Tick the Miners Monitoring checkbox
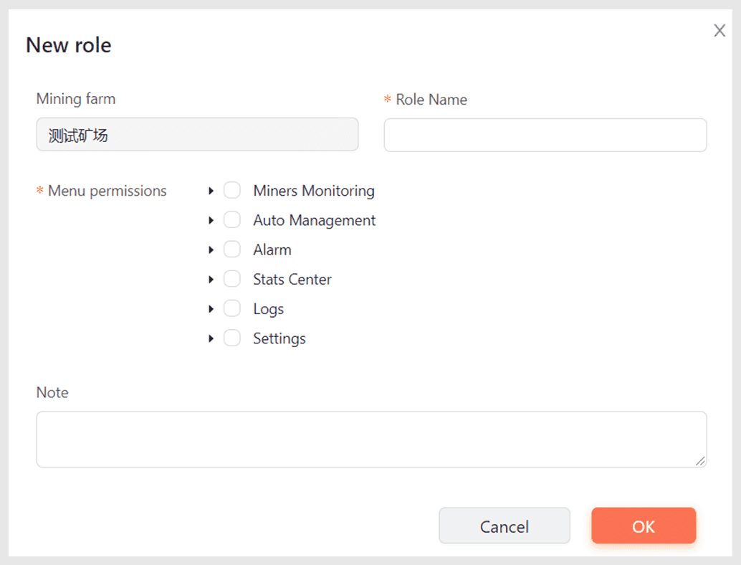This screenshot has height=565, width=741. point(232,191)
